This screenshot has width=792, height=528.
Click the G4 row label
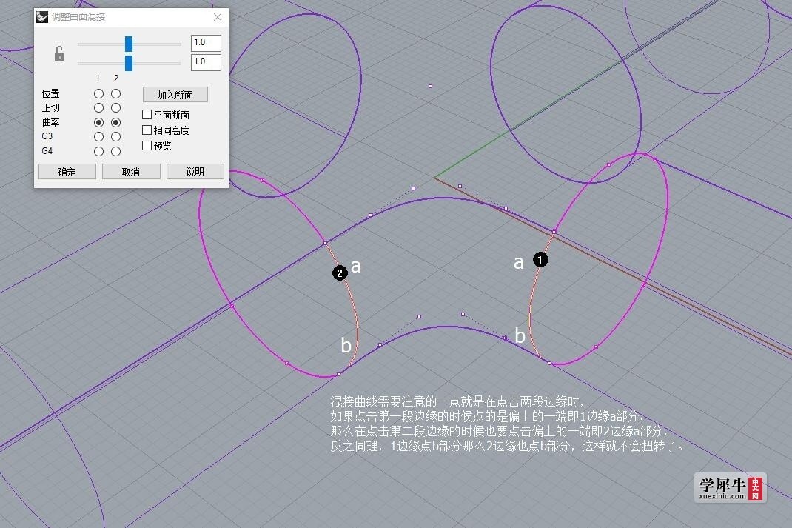tap(47, 151)
